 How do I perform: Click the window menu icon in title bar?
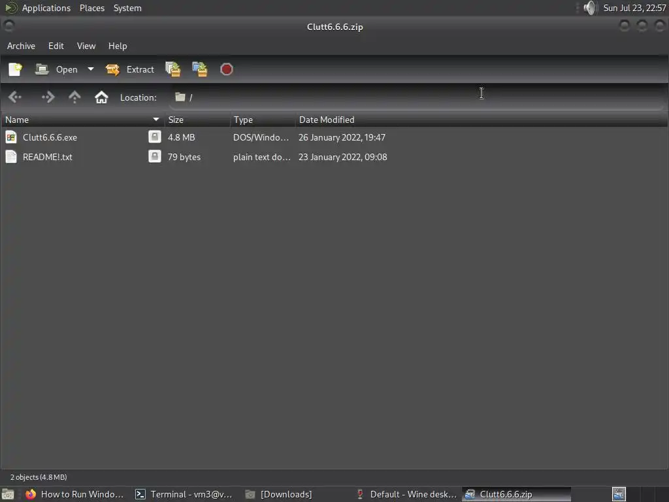tap(8, 26)
